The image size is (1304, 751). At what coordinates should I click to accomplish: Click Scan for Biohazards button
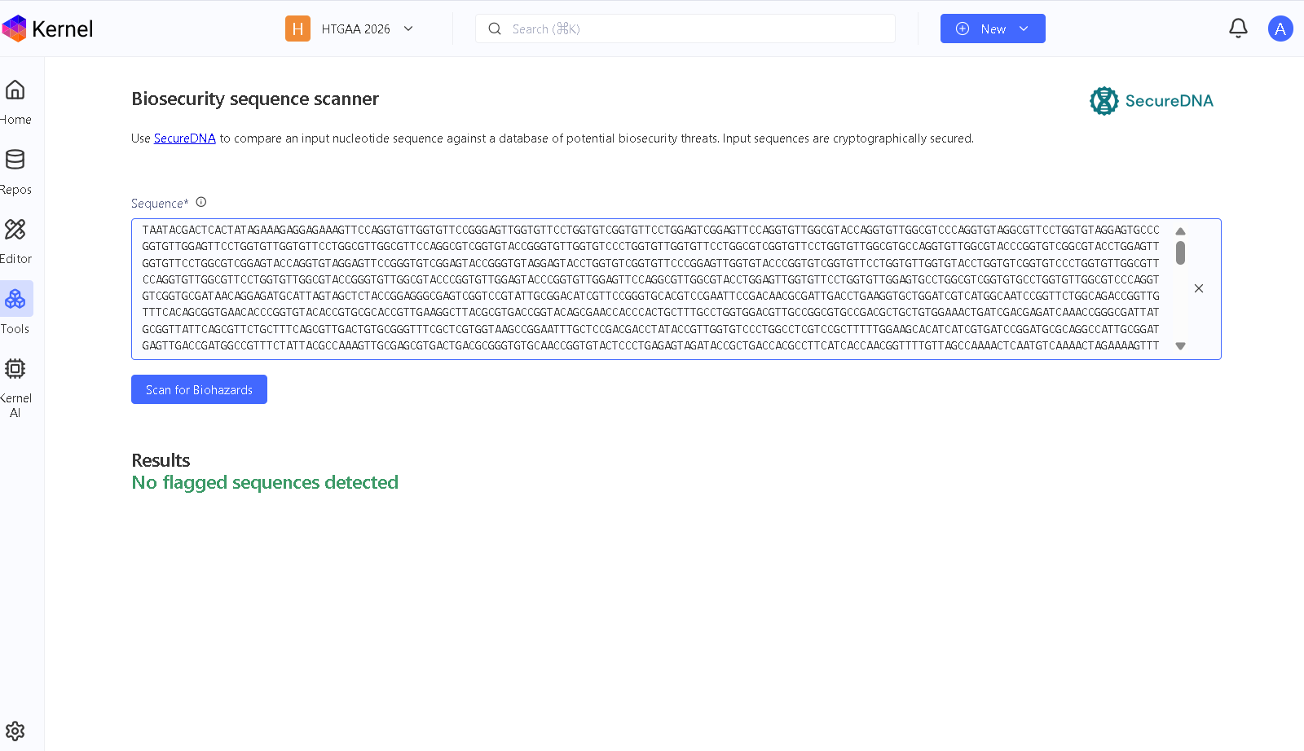coord(199,389)
